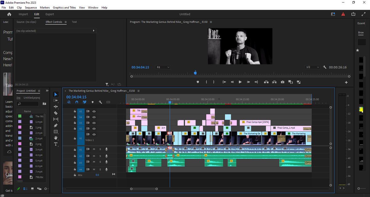Open playback resolution 1/2 dropdown
Screen dimensions: 370x197
(312, 67)
